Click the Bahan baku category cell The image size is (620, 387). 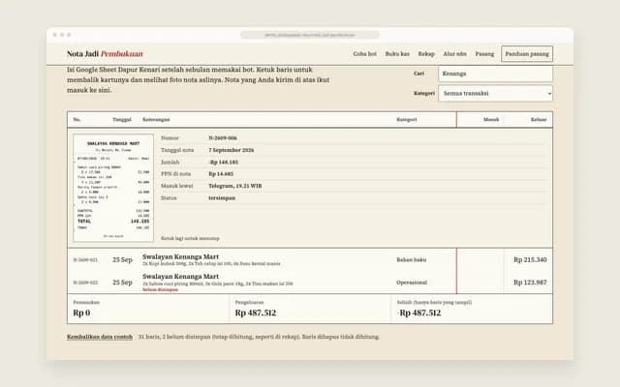(411, 260)
